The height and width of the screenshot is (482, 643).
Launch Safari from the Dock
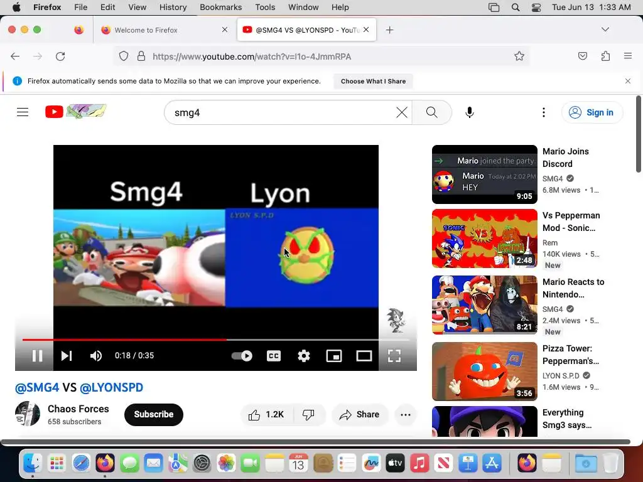81,463
